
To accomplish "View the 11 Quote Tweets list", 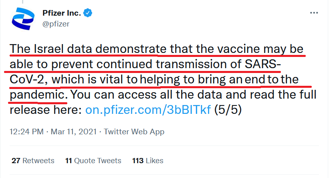I will 93,161.
